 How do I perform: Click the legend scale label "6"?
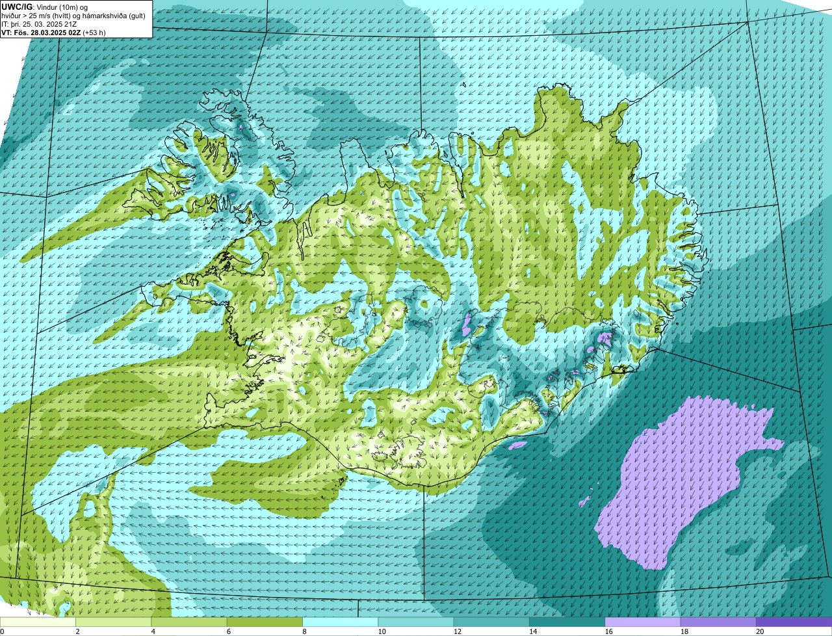229,631
